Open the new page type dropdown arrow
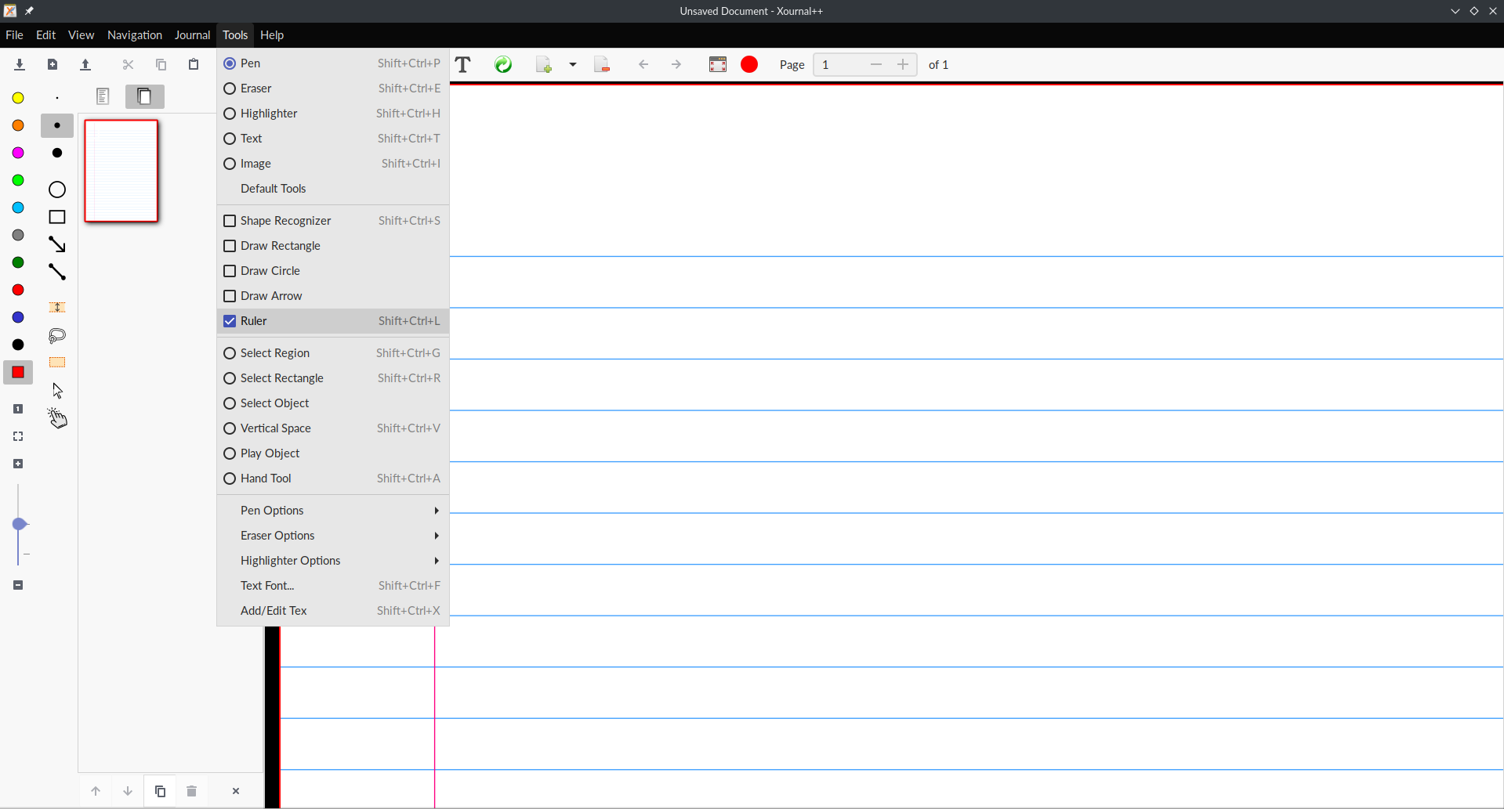This screenshot has height=809, width=1504. click(x=573, y=65)
